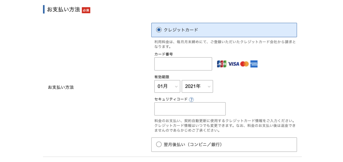Viewport: 343px width, 162px height.
Task: Click chevron arrow in month selector
Action: point(176,87)
